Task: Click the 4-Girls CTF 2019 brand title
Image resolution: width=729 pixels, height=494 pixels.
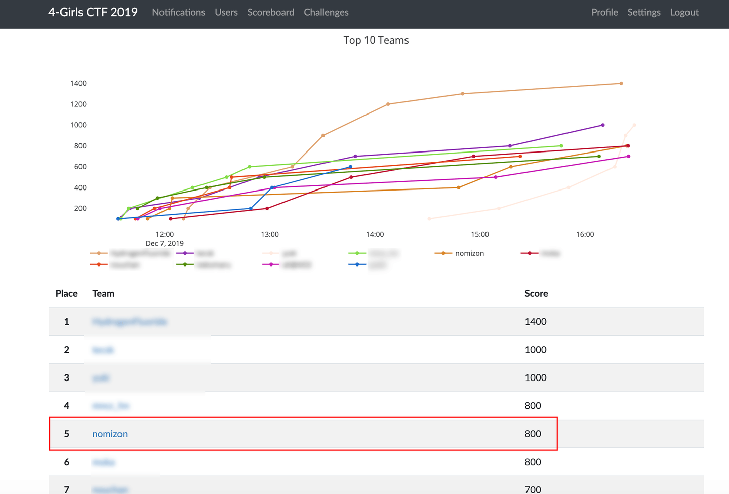Action: click(93, 12)
